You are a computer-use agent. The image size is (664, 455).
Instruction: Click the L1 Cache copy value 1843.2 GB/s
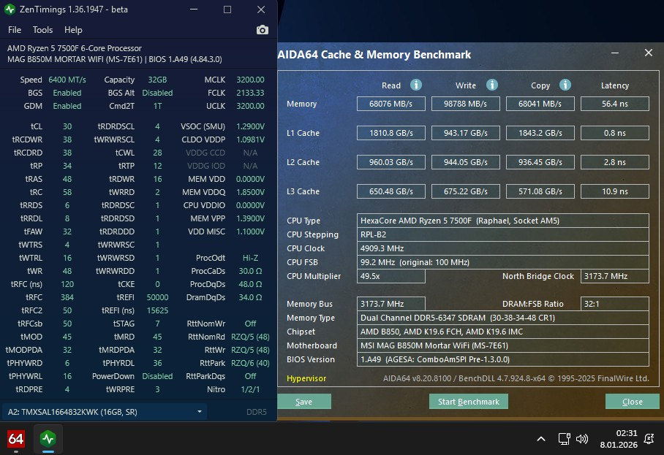(540, 133)
